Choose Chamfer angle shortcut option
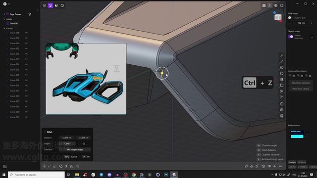317x178 pixels. click(x=267, y=145)
